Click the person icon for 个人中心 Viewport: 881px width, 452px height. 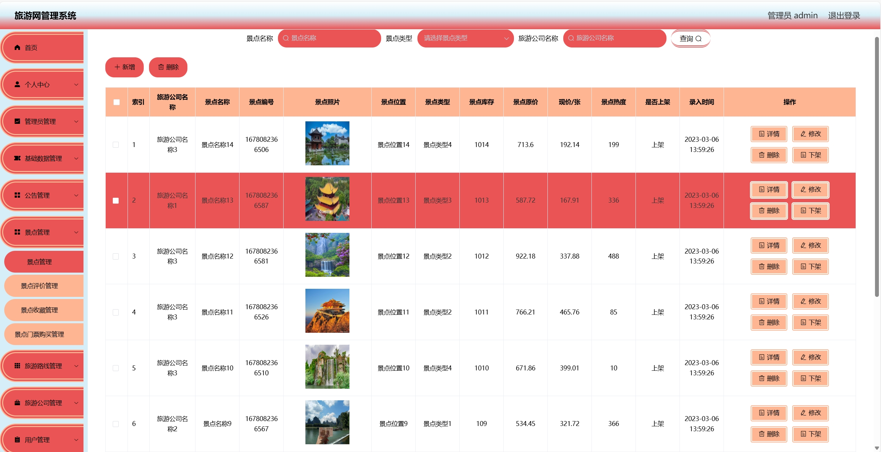point(17,84)
